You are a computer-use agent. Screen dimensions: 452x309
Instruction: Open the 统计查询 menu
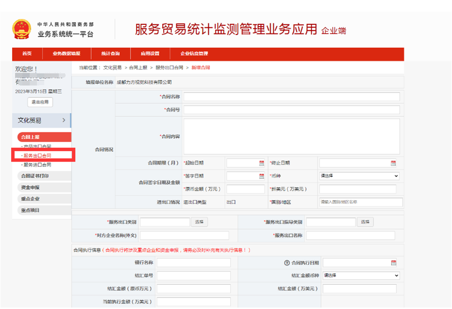click(110, 53)
